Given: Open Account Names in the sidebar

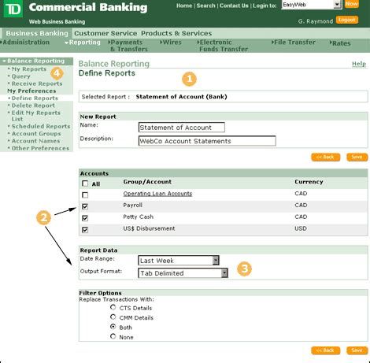Looking at the screenshot, I should 35,141.
